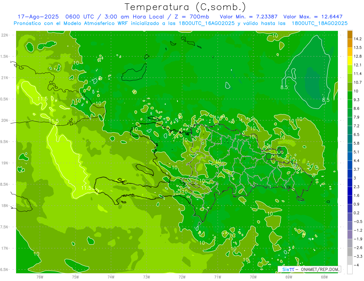Click the legend value 3.7
This screenshot has width=364, height=281.
[x=357, y=169]
